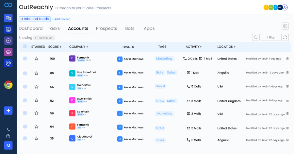Sort by Company column
The image size is (294, 154).
coord(78,47)
